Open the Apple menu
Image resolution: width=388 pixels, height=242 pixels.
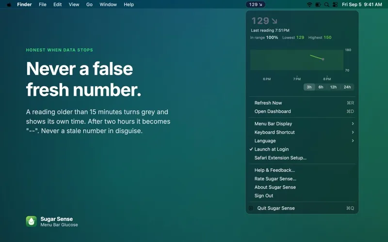click(x=9, y=4)
